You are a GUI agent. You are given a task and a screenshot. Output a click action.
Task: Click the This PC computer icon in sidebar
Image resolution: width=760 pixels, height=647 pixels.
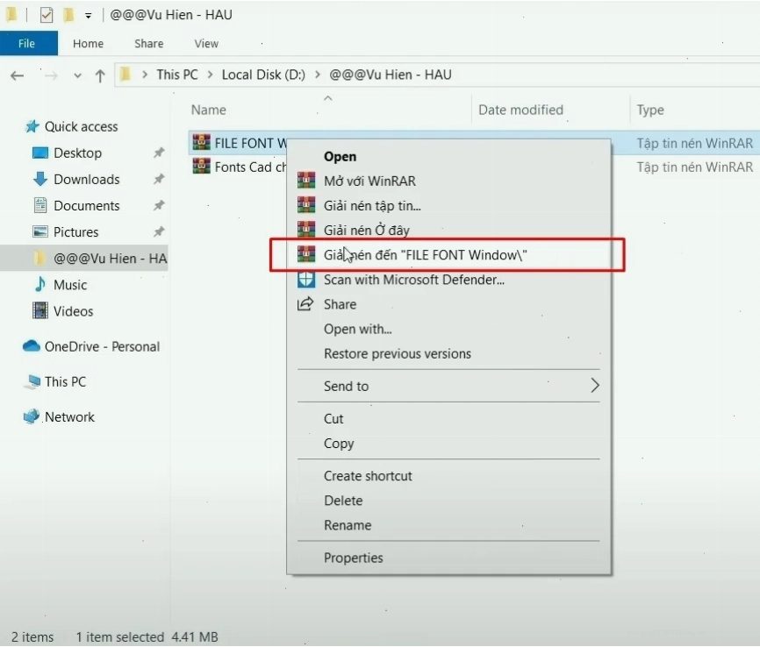click(x=32, y=381)
